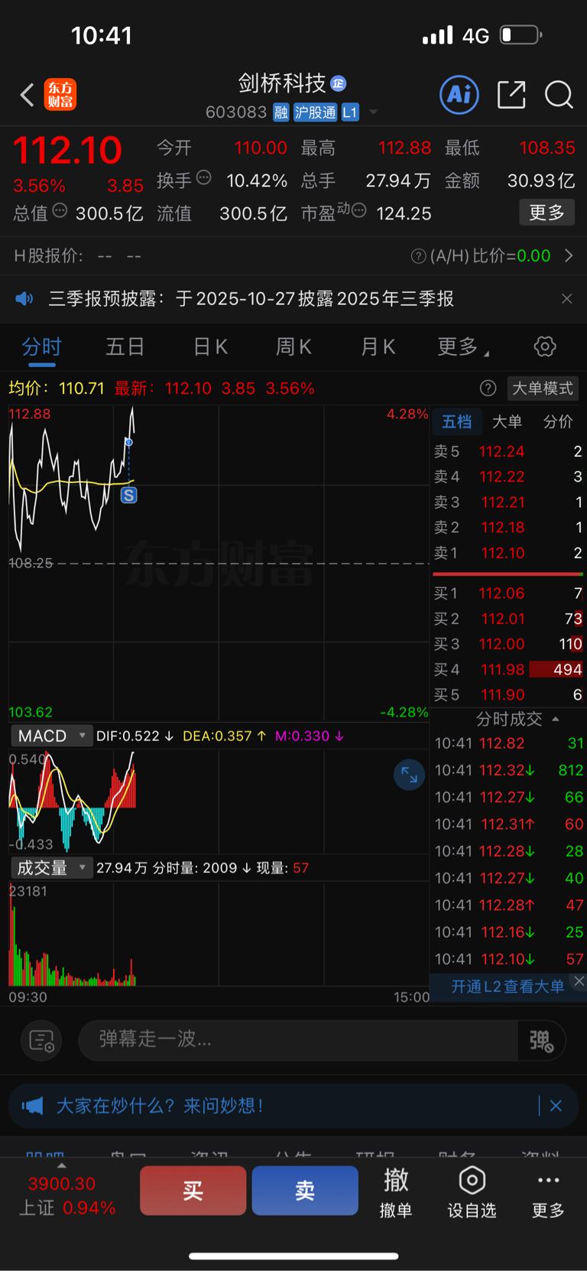Open the 三季报预披露 announcement text
Screen dimensions: 587x1271
pos(251,298)
